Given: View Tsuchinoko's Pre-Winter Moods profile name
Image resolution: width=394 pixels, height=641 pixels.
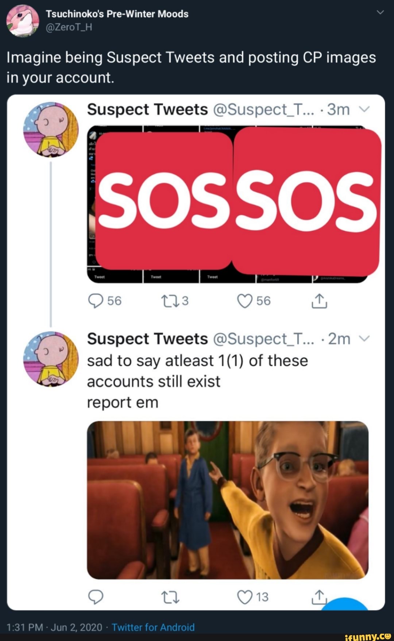Looking at the screenshot, I should coord(117,14).
